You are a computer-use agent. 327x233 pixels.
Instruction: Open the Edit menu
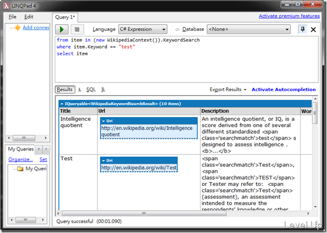(28, 17)
